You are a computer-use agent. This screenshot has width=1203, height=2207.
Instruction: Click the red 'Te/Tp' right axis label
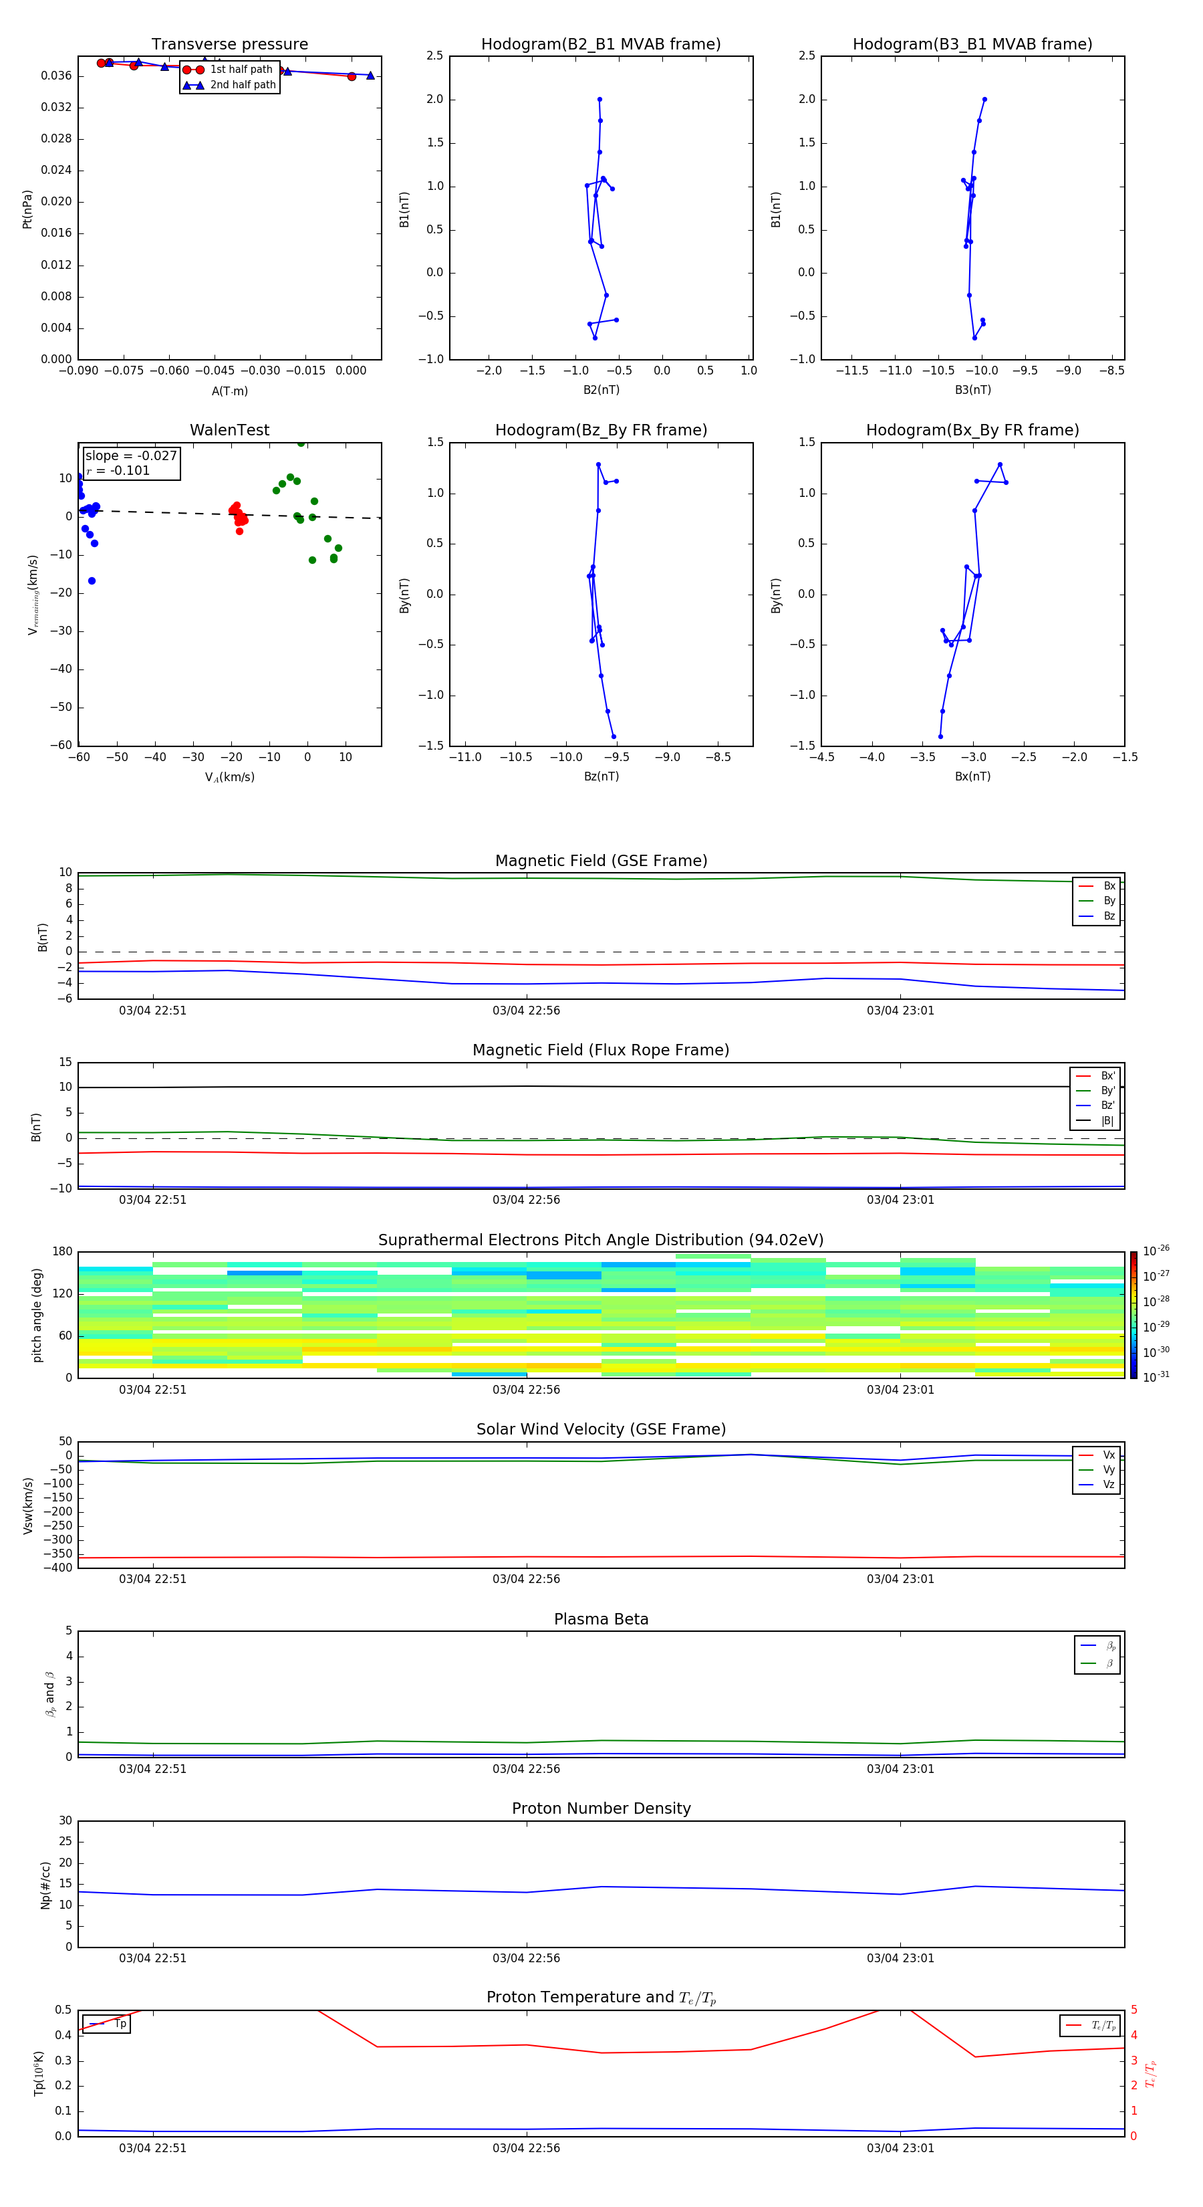pos(1151,2073)
